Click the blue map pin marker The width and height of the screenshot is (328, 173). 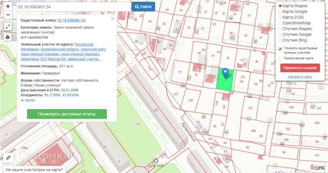click(225, 73)
